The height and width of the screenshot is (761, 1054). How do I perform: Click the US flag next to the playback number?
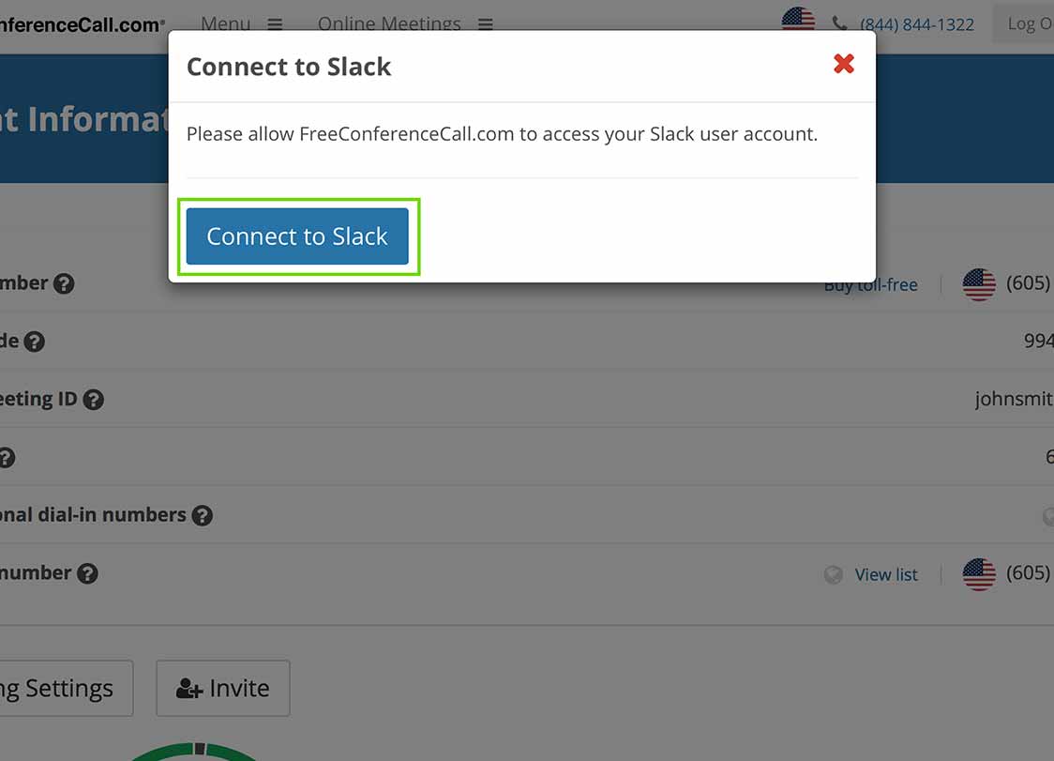tap(979, 573)
